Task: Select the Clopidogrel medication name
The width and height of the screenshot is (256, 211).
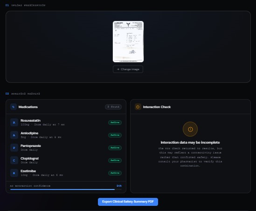Action: [29, 159]
